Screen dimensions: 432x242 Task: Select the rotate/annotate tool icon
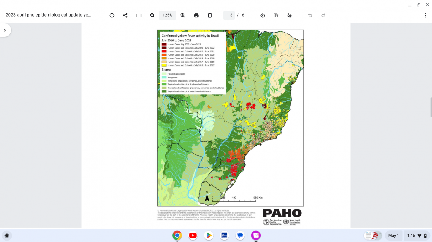click(x=262, y=15)
